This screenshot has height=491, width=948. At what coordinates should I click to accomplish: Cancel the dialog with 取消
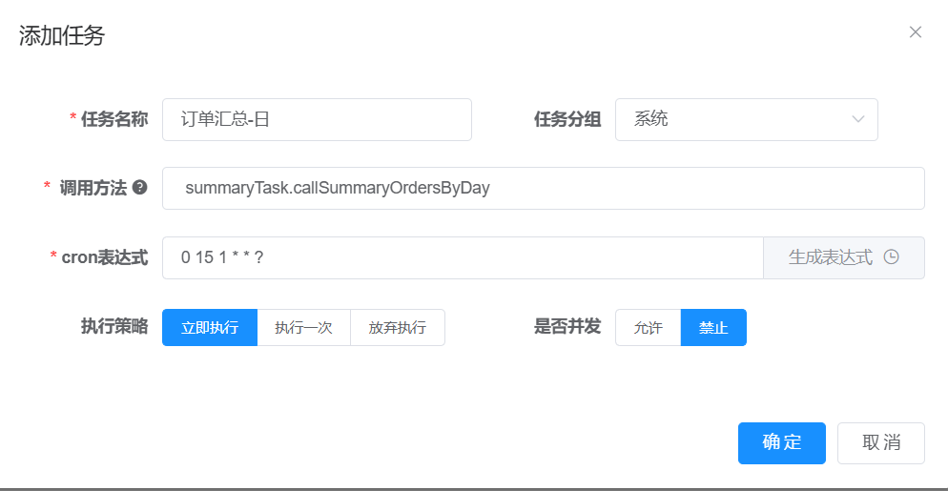point(880,443)
